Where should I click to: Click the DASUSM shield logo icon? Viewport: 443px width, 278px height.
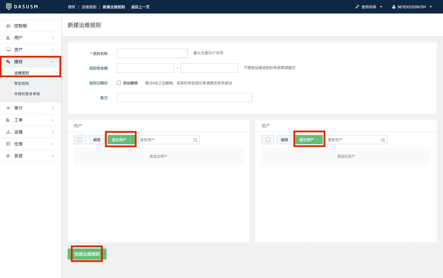pos(9,7)
